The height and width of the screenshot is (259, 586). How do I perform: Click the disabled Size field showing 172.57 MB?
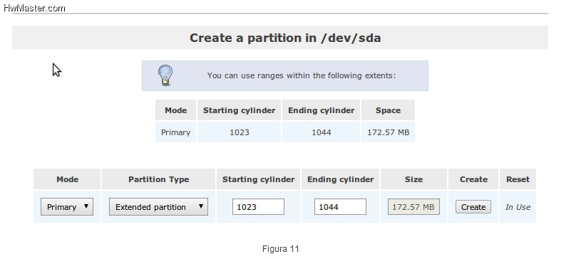click(413, 207)
